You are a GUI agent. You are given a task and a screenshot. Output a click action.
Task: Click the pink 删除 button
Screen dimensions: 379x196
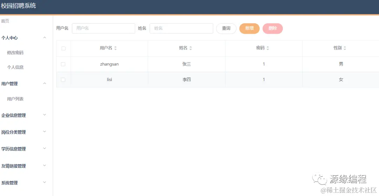tap(273, 28)
